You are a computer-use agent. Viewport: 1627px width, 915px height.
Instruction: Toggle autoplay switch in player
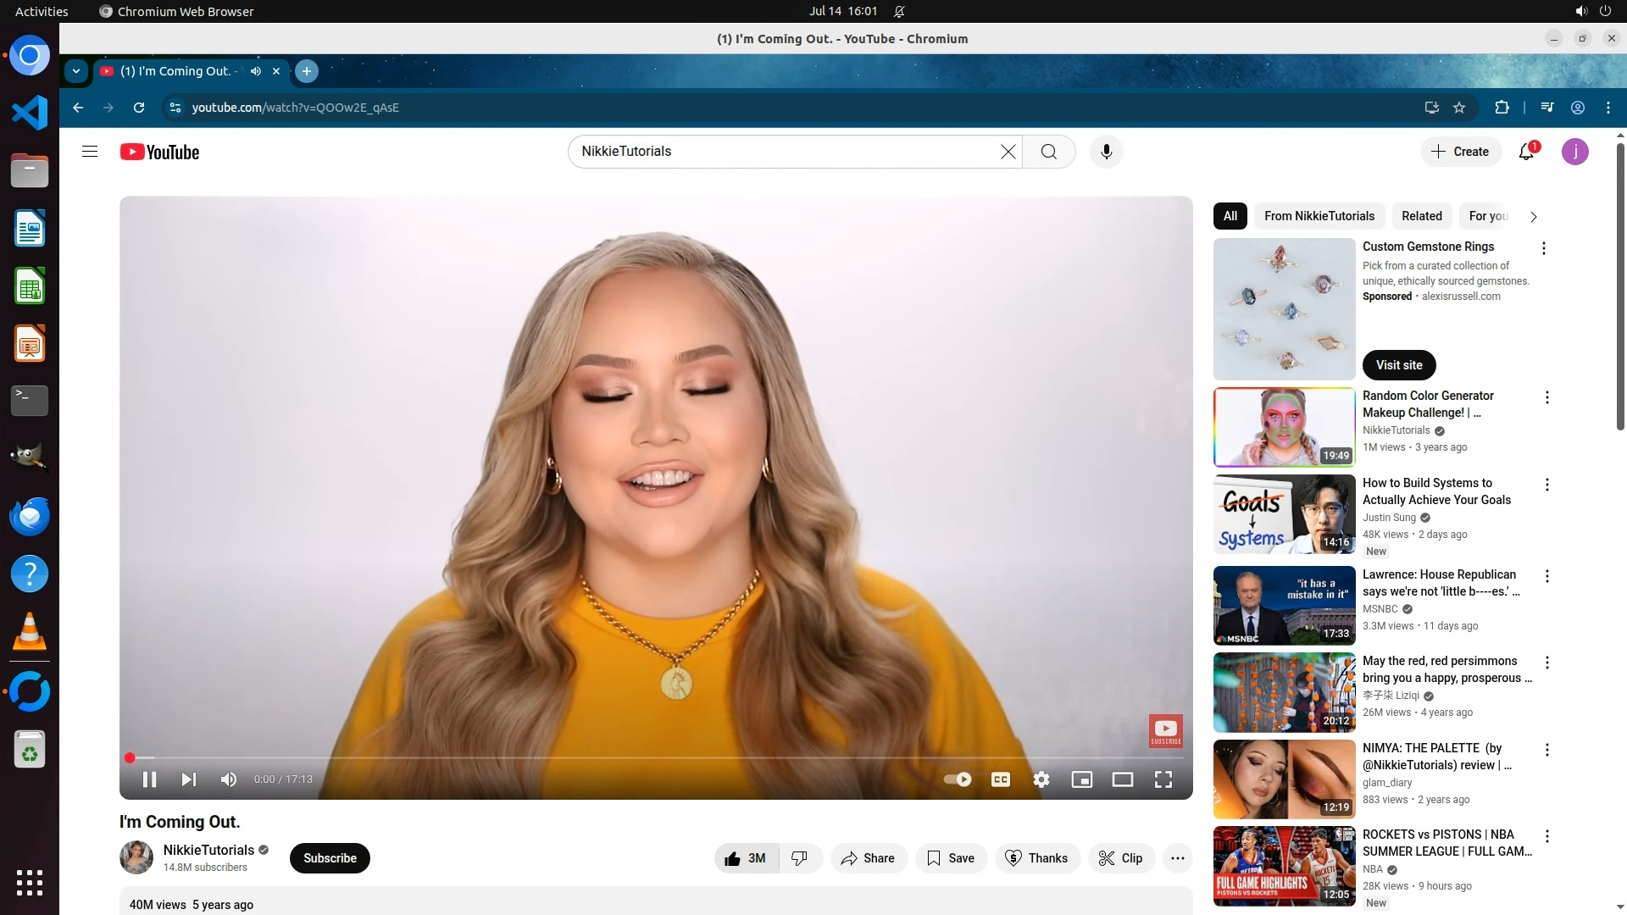pyautogui.click(x=958, y=779)
